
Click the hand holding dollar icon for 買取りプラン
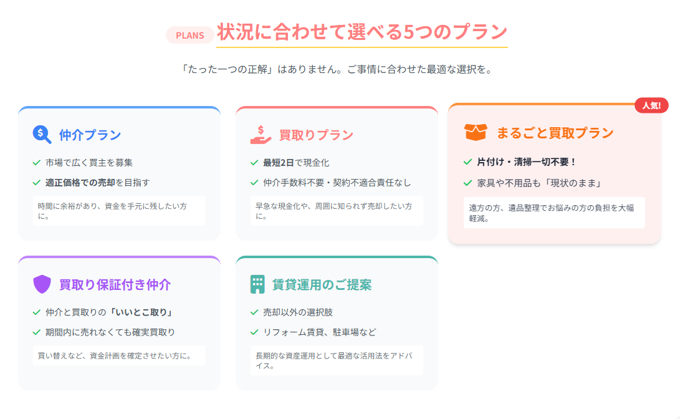(261, 135)
